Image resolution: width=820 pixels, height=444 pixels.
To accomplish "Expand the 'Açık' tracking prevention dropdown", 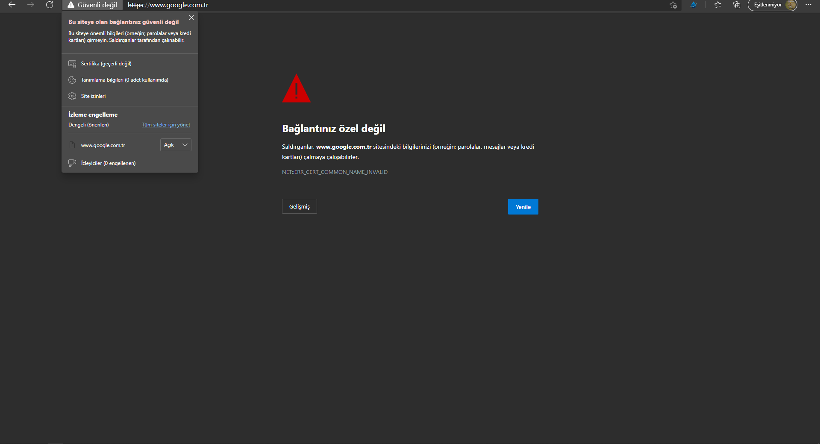I will [176, 145].
